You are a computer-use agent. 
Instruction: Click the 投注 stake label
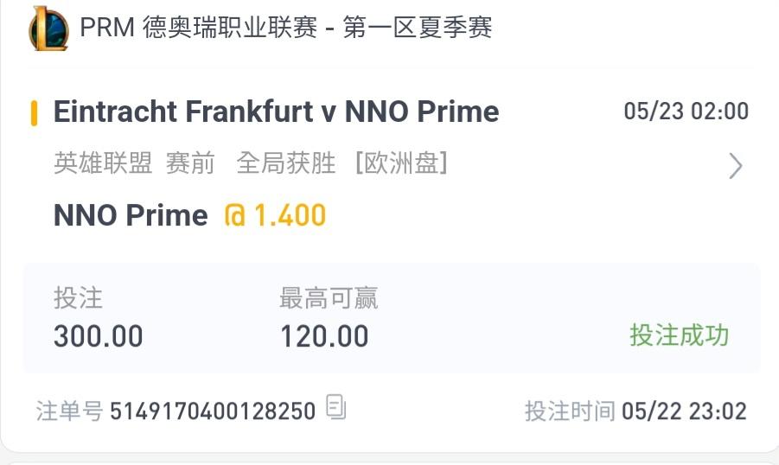tap(78, 298)
